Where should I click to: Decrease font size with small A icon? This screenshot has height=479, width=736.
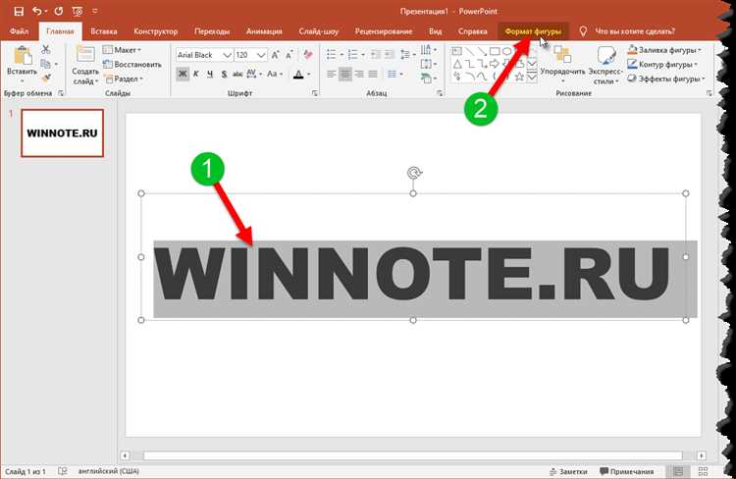coord(289,55)
